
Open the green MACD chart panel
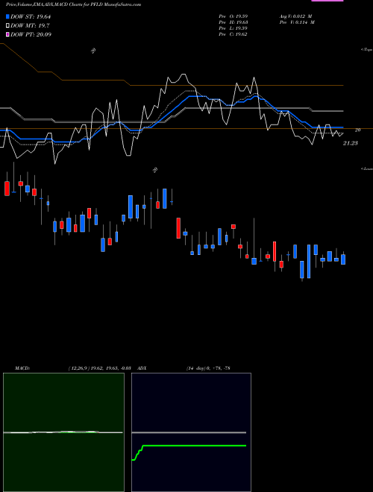click(x=63, y=432)
